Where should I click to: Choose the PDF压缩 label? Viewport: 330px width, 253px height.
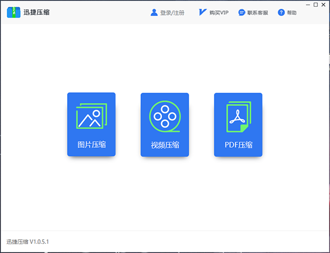(x=238, y=145)
